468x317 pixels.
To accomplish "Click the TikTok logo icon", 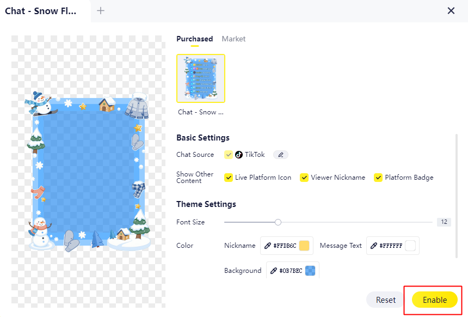I will tap(239, 155).
